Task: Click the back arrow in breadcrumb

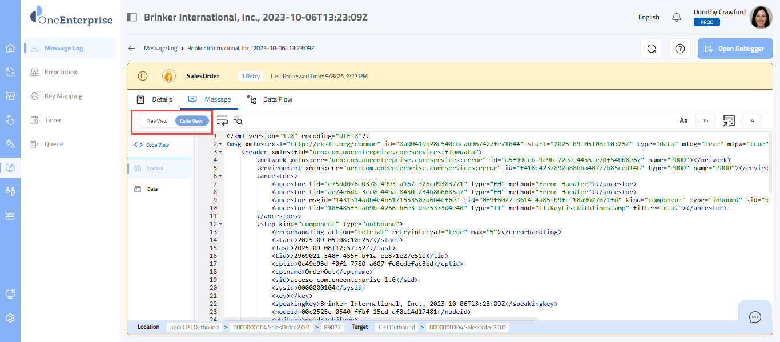Action: 132,49
